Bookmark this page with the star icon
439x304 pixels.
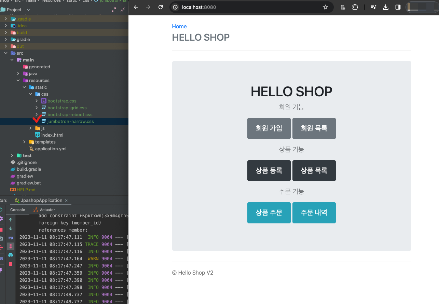326,7
